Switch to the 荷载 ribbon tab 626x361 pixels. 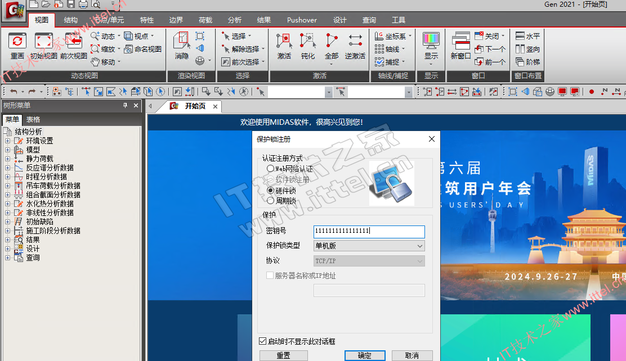point(205,20)
